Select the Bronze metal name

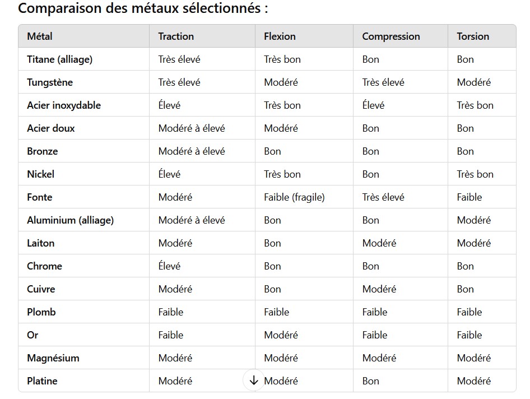pos(42,151)
